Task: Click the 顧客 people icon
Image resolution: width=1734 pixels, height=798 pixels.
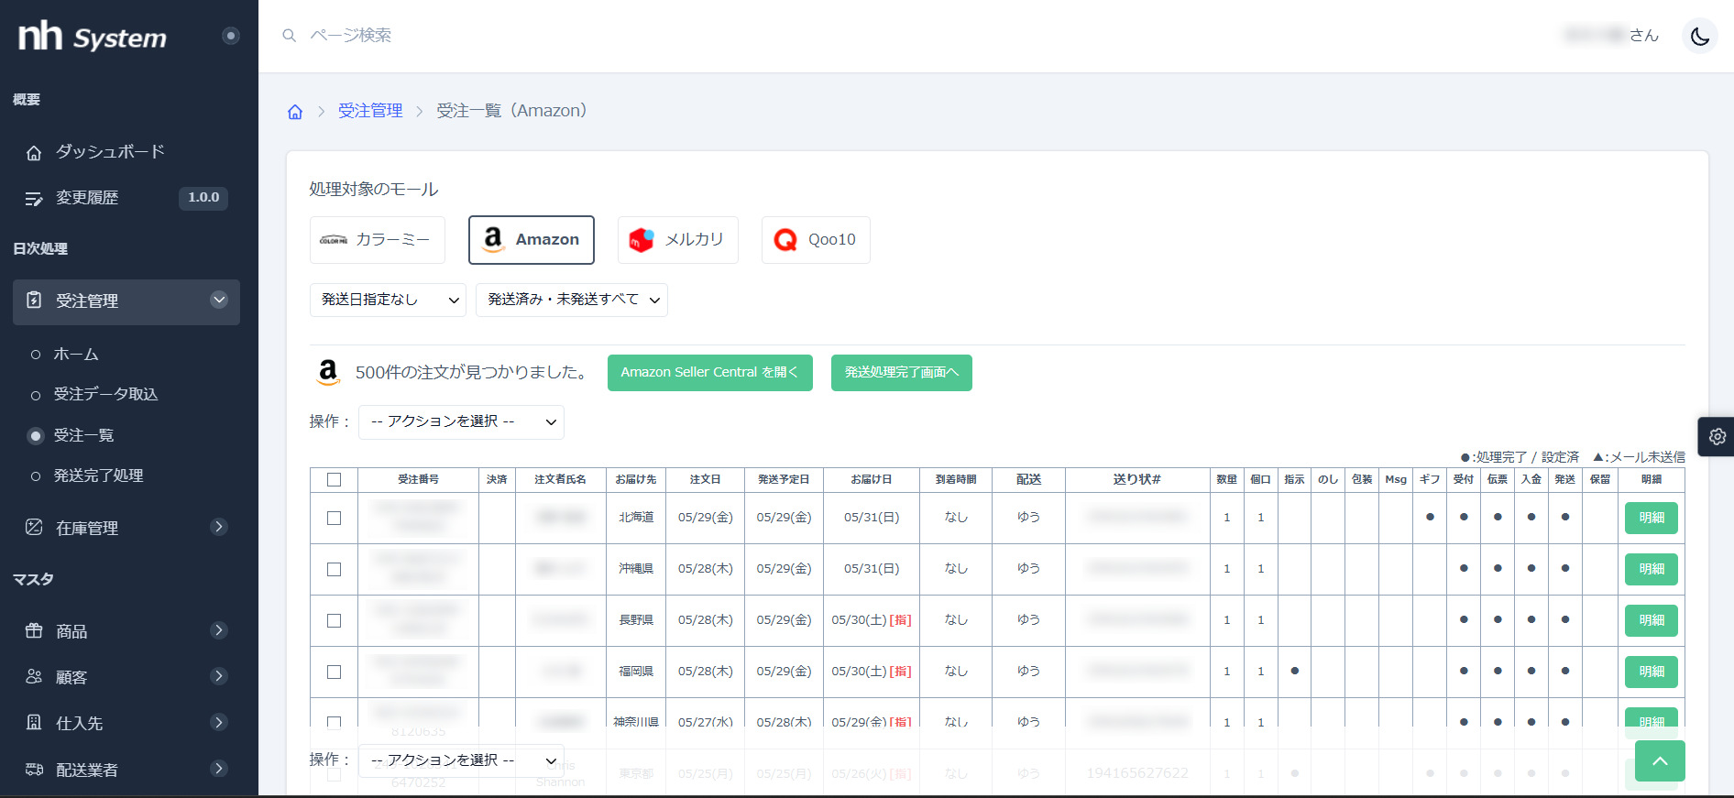Action: 34,676
